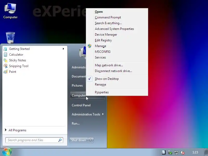Click the safely remove hardware tray icon
This screenshot has height=156, width=208.
[x=170, y=152]
